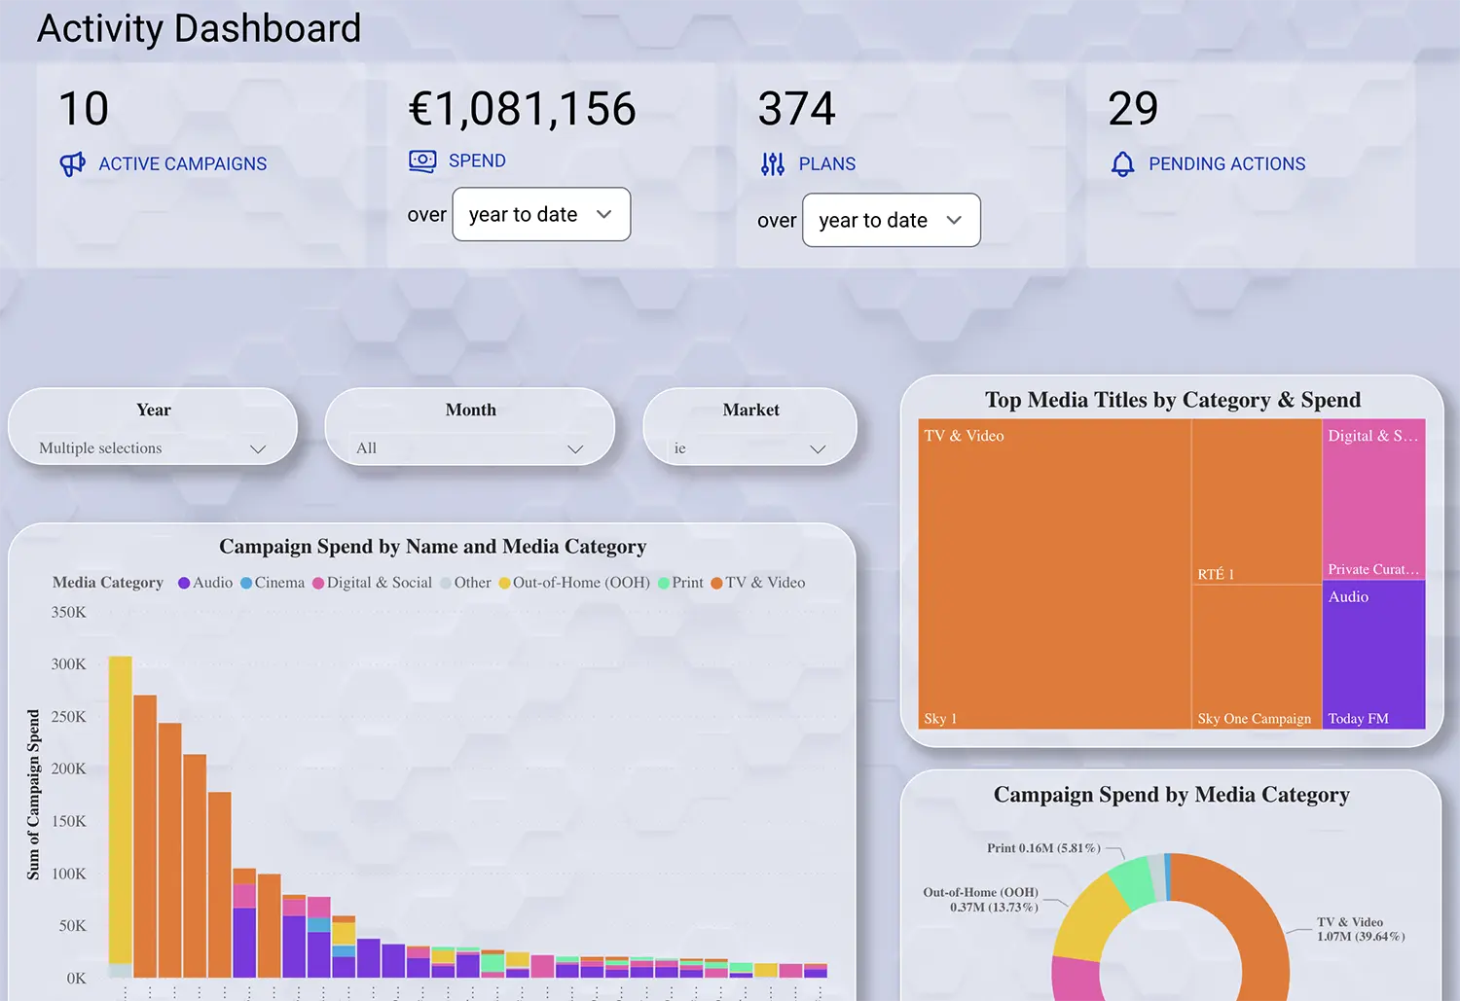Open the Plans 'year to date' dropdown
The height and width of the screenshot is (1001, 1460).
[891, 220]
